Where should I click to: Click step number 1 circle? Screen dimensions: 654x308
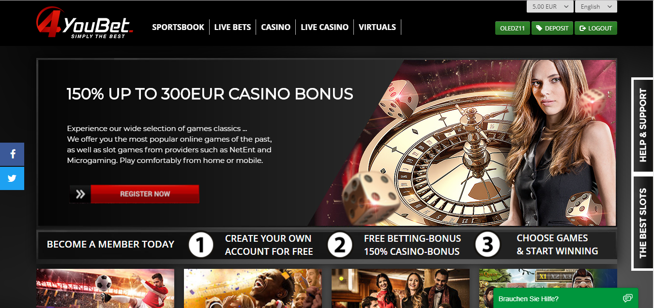201,245
